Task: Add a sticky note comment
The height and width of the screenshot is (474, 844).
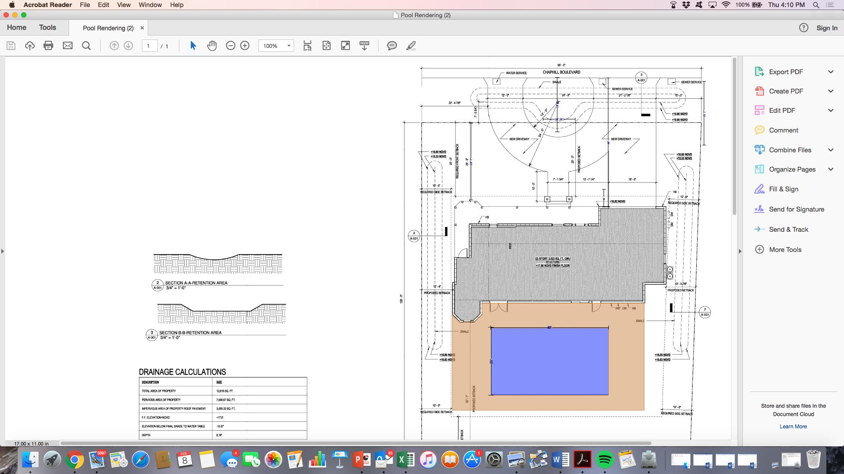Action: [x=391, y=46]
